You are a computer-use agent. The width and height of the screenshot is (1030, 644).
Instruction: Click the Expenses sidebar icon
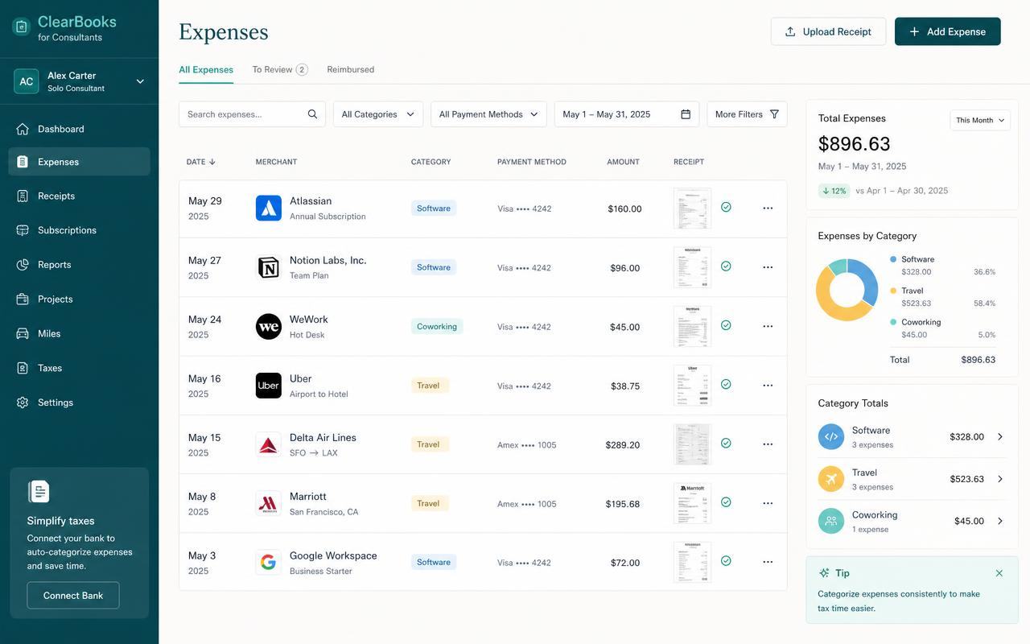[23, 162]
